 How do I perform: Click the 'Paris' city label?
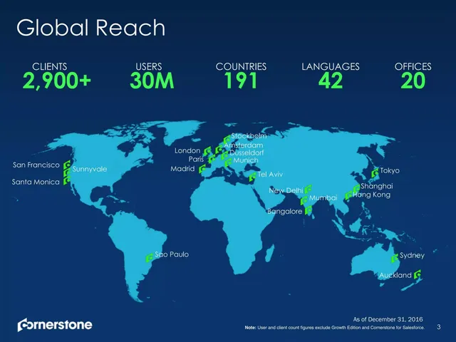click(x=196, y=159)
